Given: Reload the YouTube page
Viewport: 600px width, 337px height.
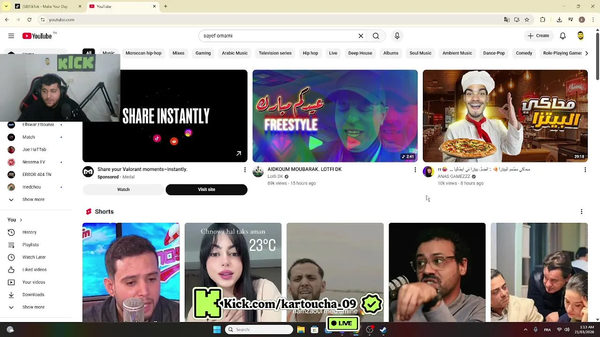Looking at the screenshot, I should coord(29,20).
